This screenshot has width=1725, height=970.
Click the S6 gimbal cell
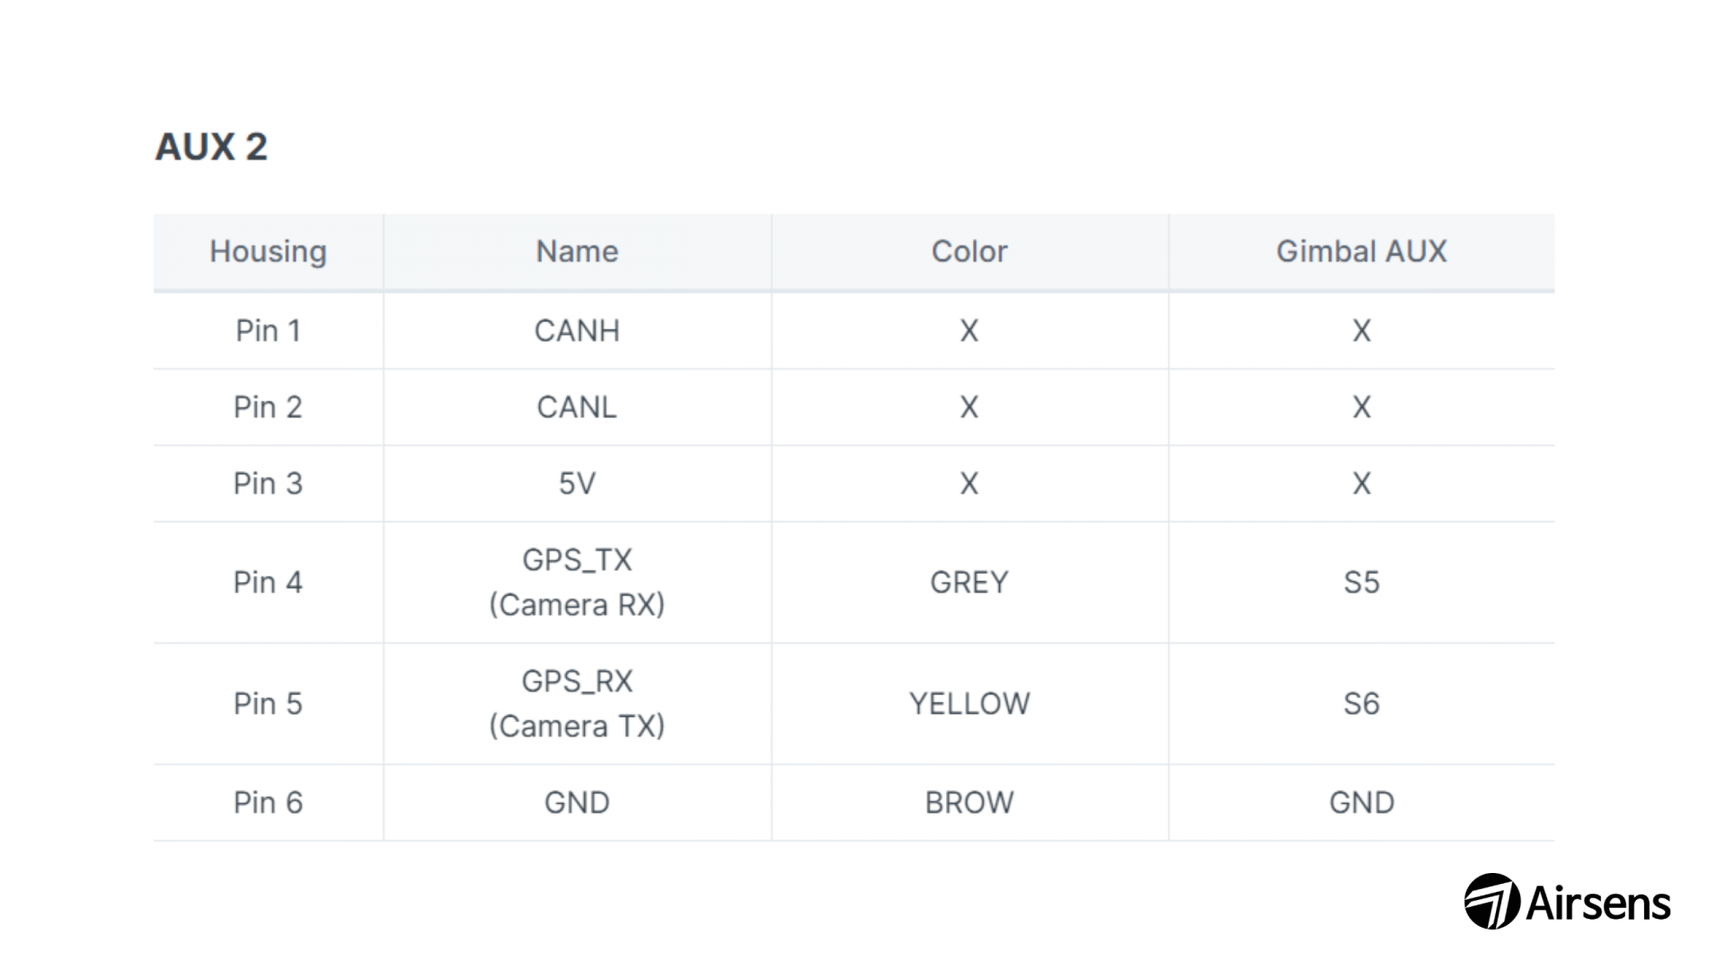click(1361, 703)
